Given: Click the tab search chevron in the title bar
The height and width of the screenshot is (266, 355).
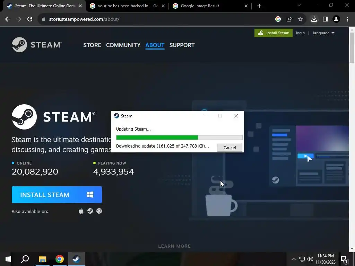Looking at the screenshot, I should (299, 5).
